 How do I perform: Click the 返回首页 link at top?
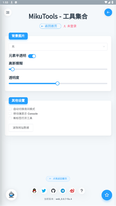point(50,26)
